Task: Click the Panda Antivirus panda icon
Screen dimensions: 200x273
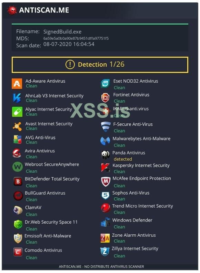Action: 105,154
